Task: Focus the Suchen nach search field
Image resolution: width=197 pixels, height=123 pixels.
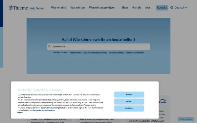Action: pyautogui.click(x=98, y=47)
